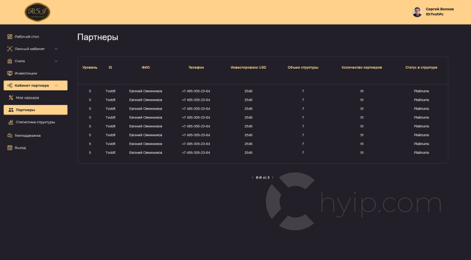
Task: Click the Кабинет партнера share icon
Action: coord(10,86)
